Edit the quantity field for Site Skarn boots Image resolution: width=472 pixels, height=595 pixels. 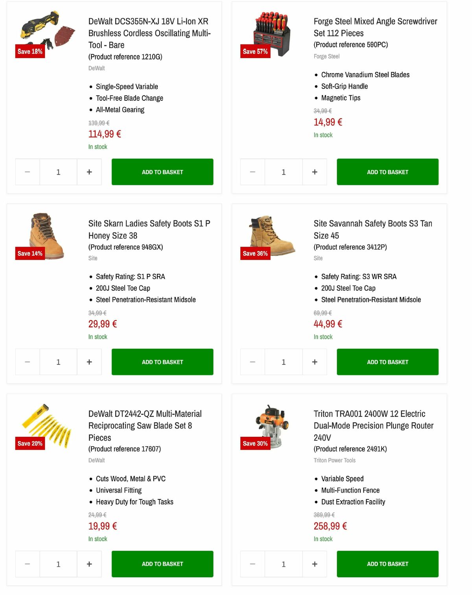point(58,362)
